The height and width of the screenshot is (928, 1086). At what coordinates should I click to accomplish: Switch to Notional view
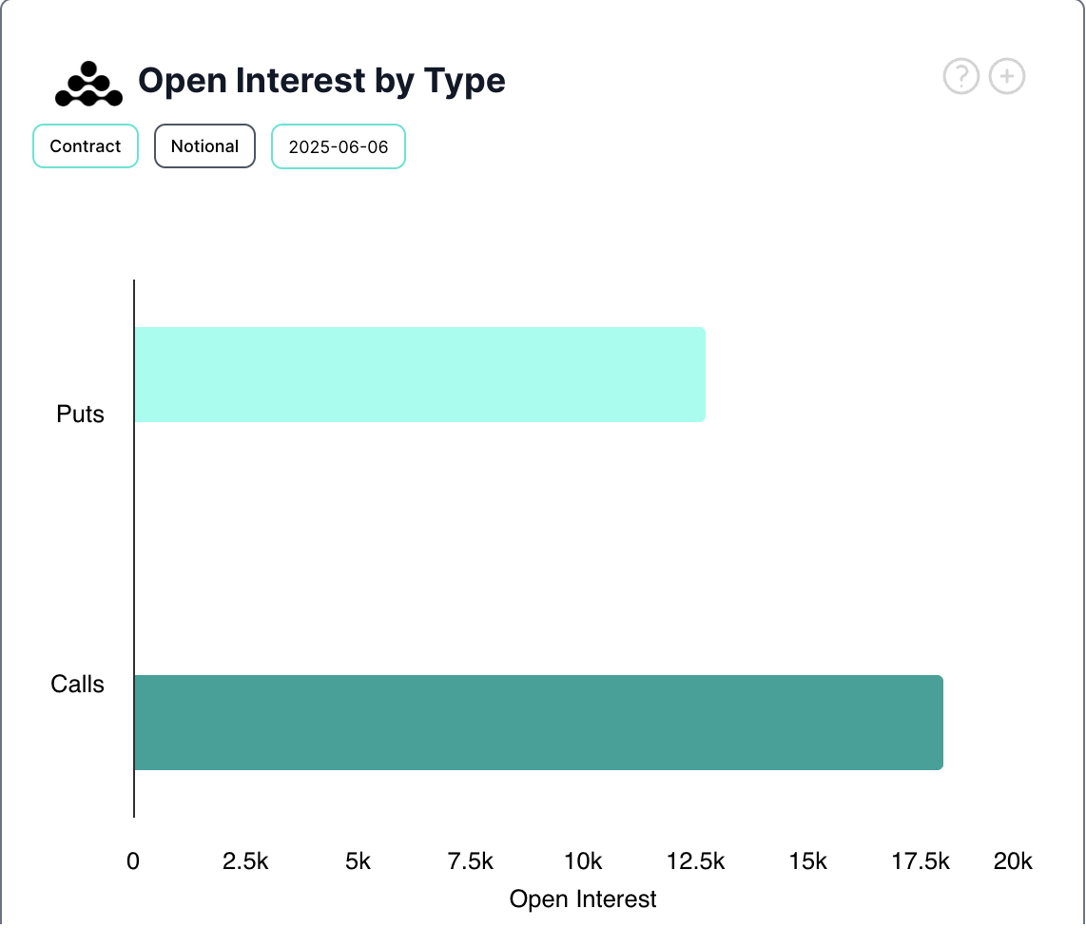[x=204, y=146]
